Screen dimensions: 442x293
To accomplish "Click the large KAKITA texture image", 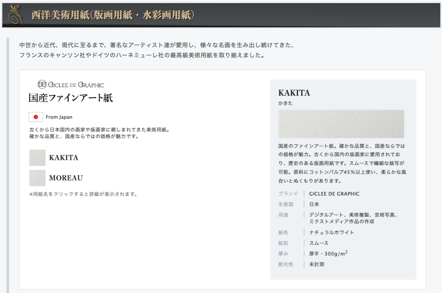I will 341,124.
